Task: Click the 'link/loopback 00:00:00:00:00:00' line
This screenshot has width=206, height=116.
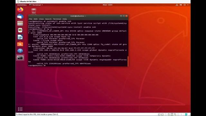Action: [66, 35]
